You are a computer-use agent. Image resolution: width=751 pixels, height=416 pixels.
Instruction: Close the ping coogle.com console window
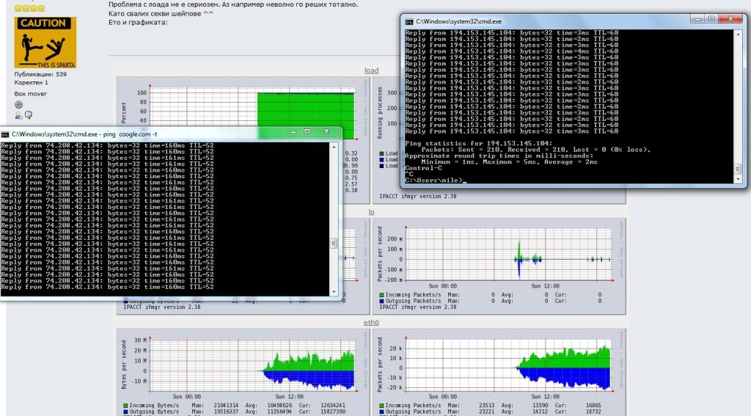[327, 132]
